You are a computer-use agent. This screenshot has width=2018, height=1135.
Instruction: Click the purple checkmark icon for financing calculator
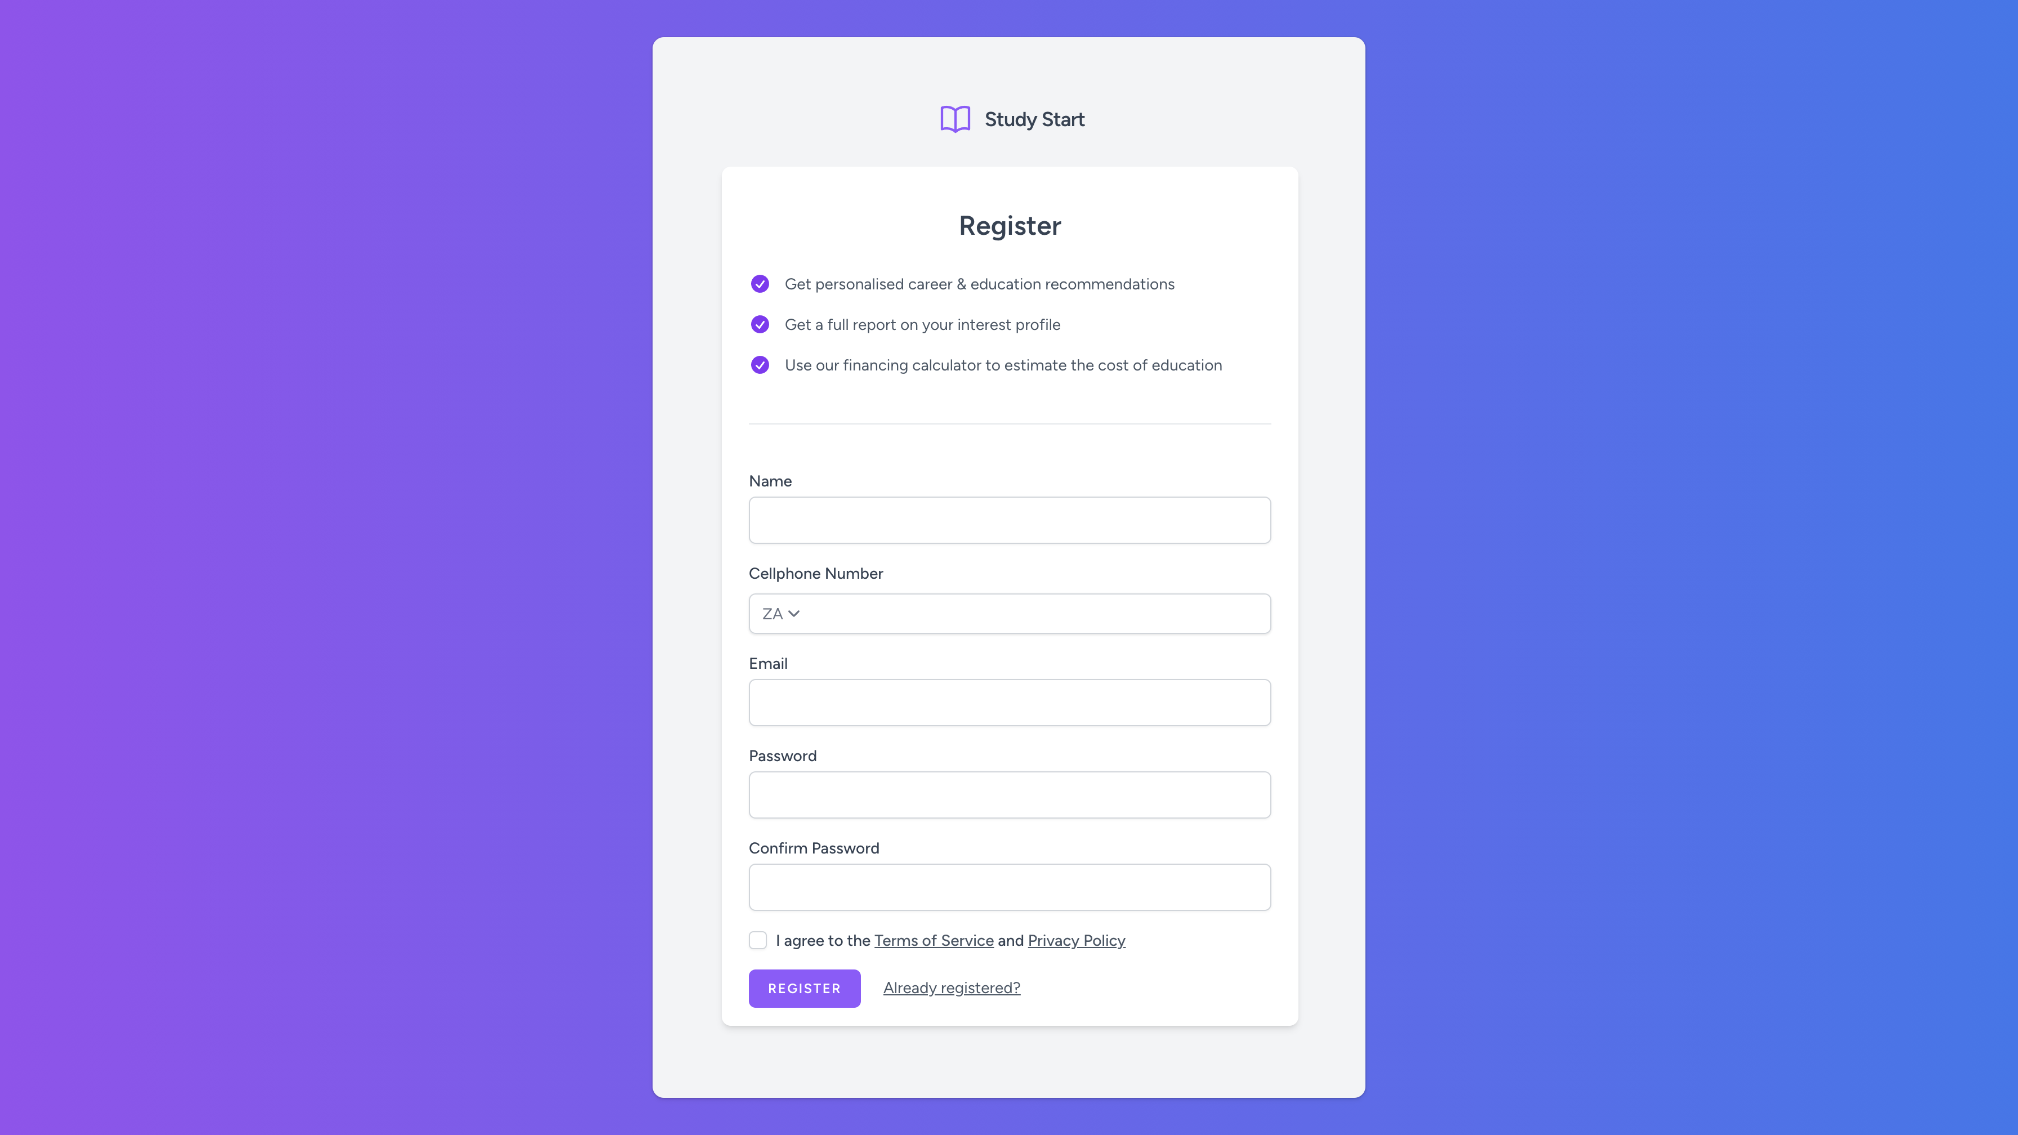[x=760, y=364]
